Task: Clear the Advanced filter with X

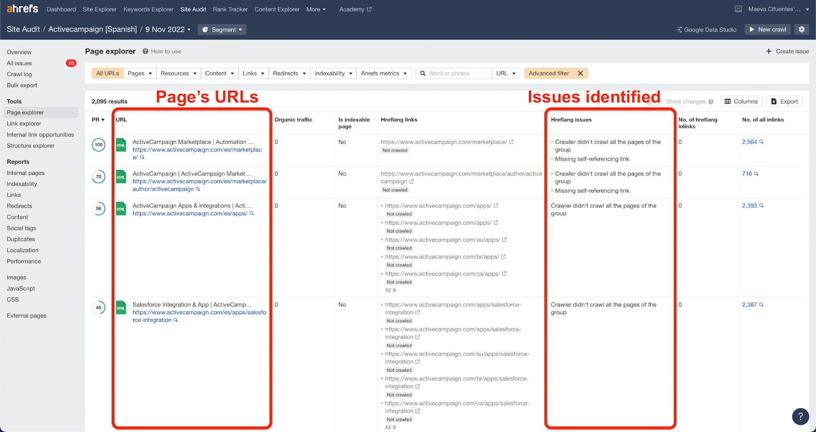Action: [580, 73]
